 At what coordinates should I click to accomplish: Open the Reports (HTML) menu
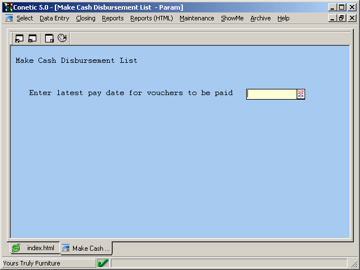152,18
